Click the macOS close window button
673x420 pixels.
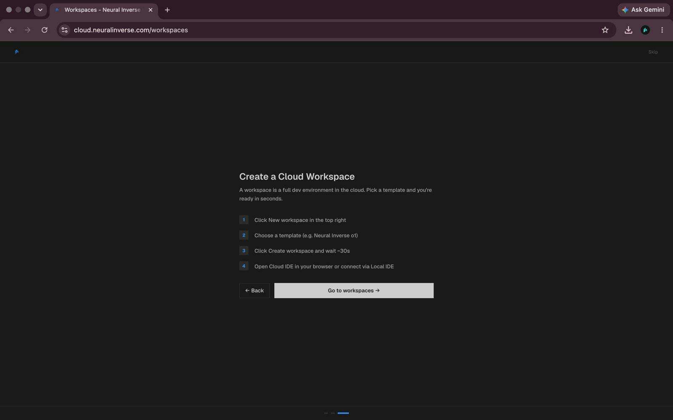pyautogui.click(x=9, y=10)
